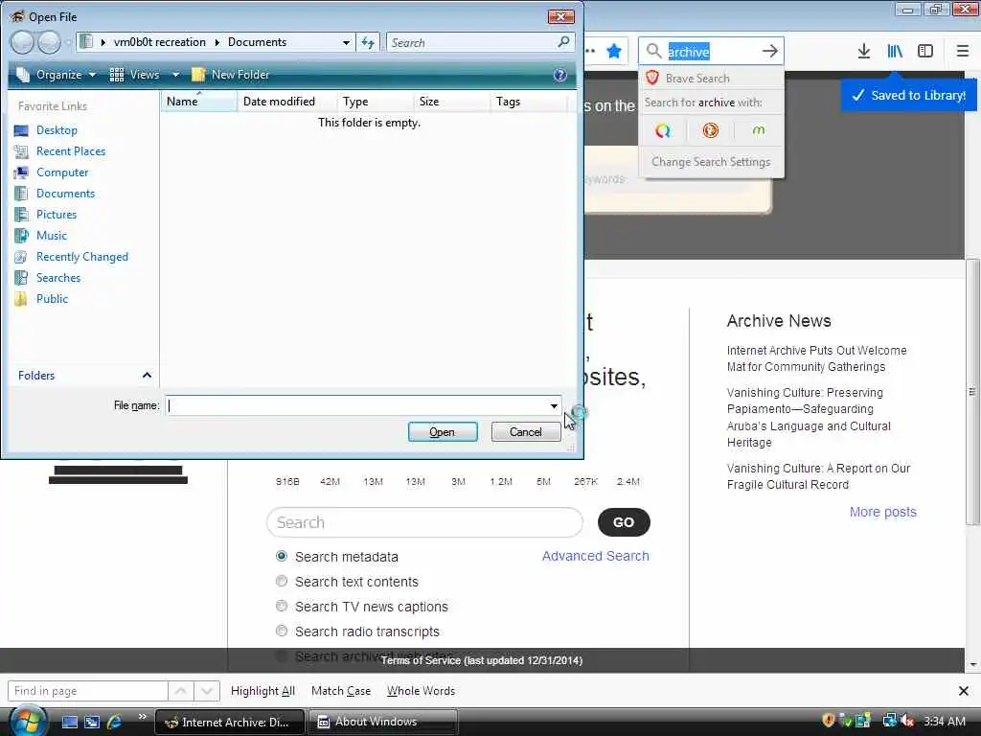This screenshot has height=736, width=981.
Task: Toggle Highlight All in find bar
Action: 262,691
